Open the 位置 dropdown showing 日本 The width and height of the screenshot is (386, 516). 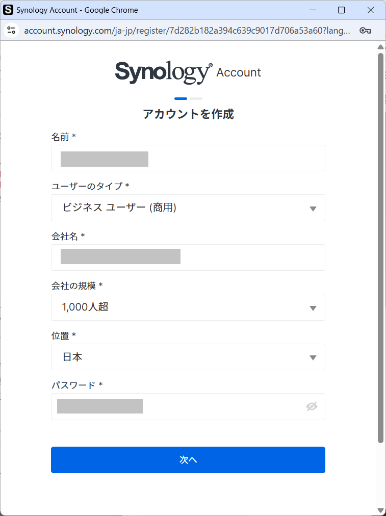(188, 357)
